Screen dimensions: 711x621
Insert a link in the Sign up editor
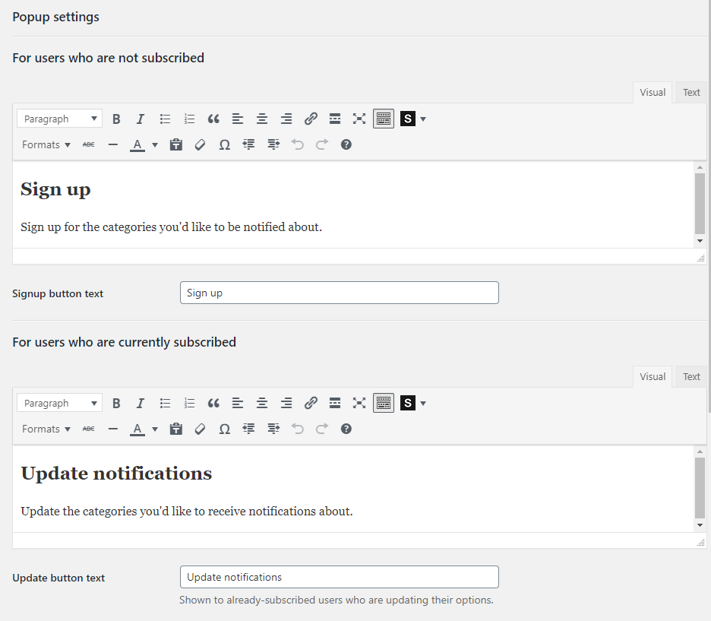tap(311, 119)
